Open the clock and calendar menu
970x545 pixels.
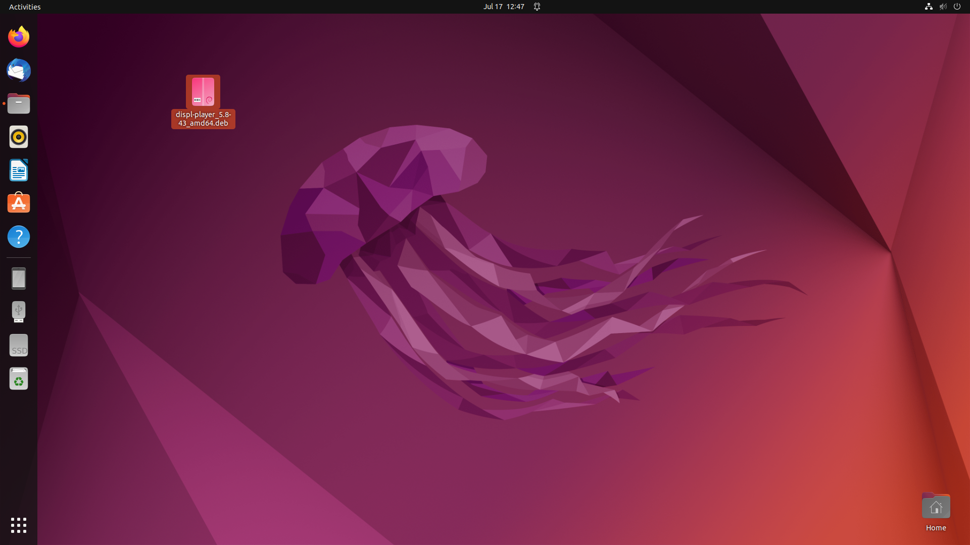(x=504, y=7)
